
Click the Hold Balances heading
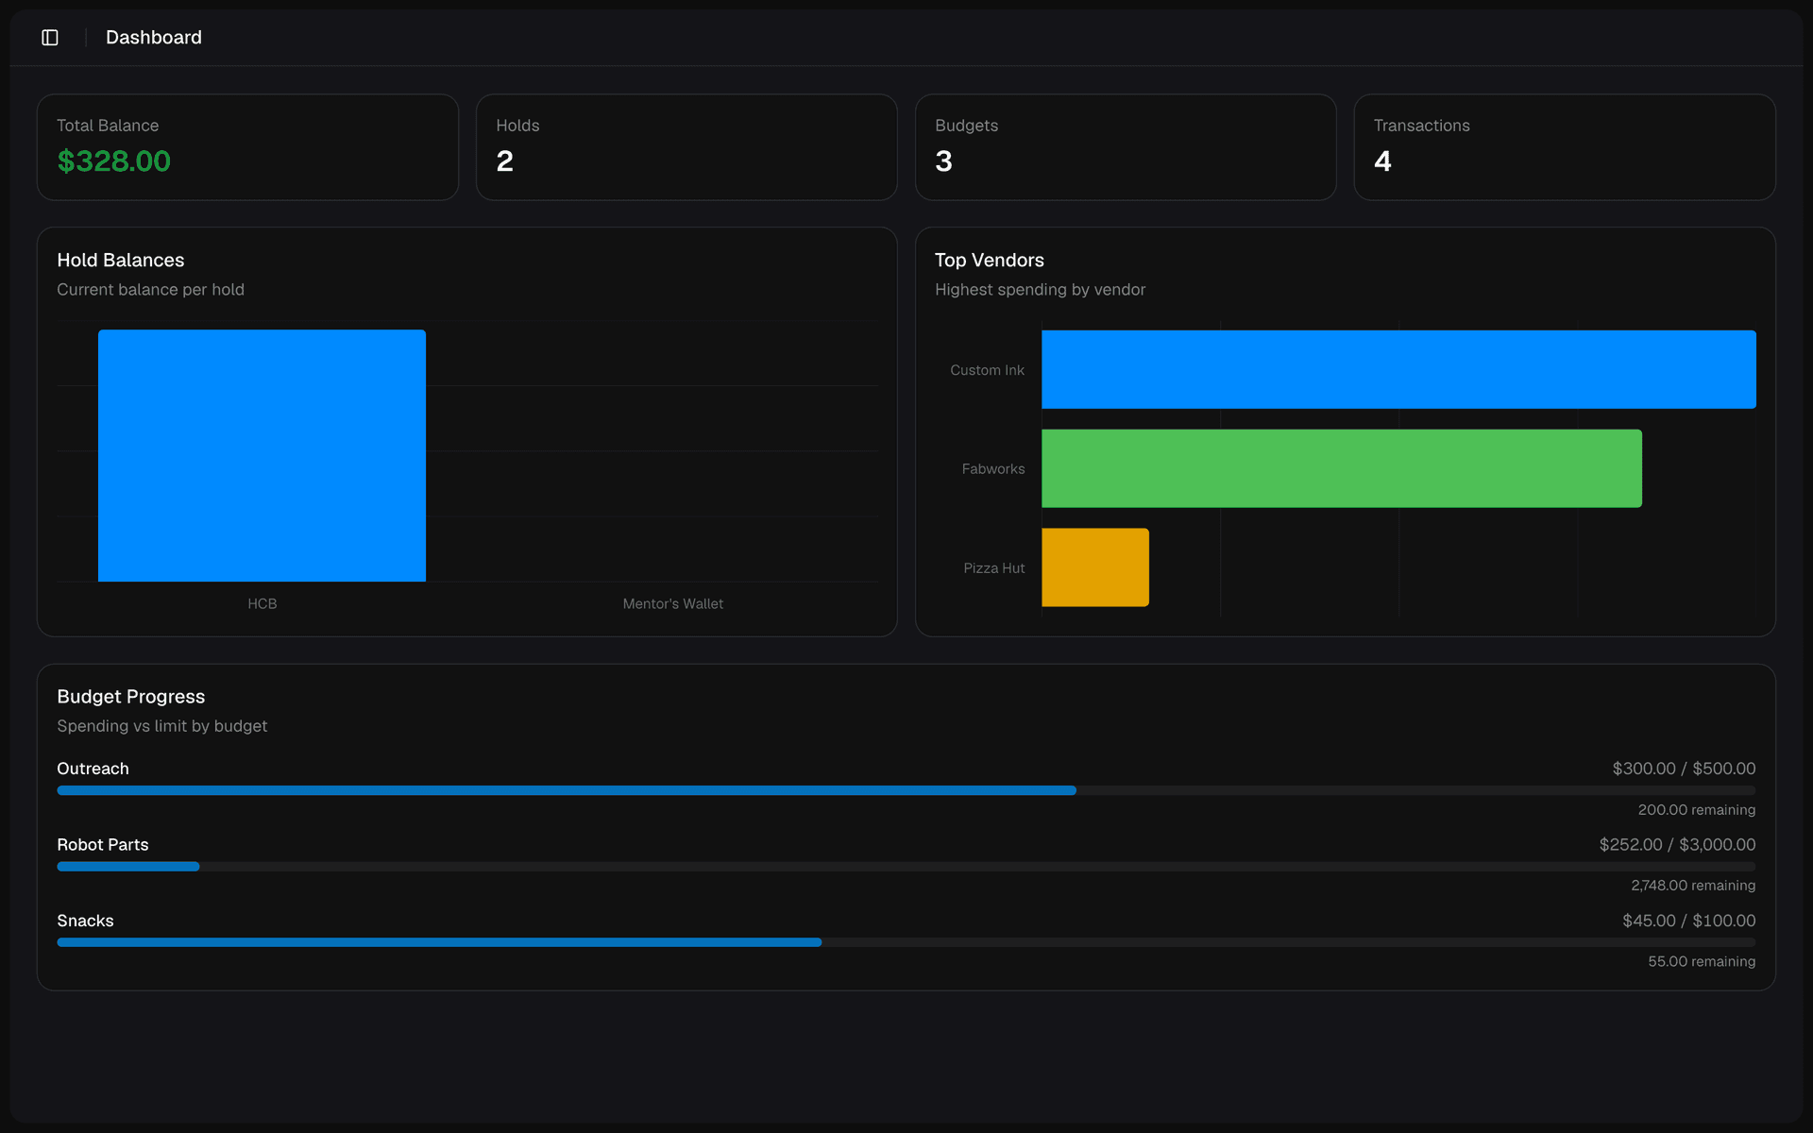tap(121, 261)
